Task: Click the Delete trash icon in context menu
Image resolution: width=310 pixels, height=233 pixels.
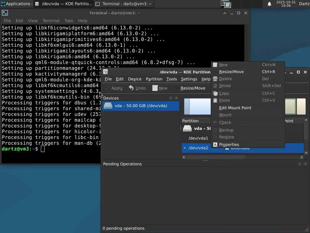Action: (215, 79)
